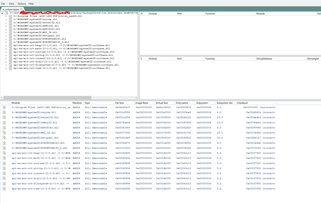Expand the api-ms-win-crt-time tree node
This screenshot has width=321, height=203.
(6, 68)
